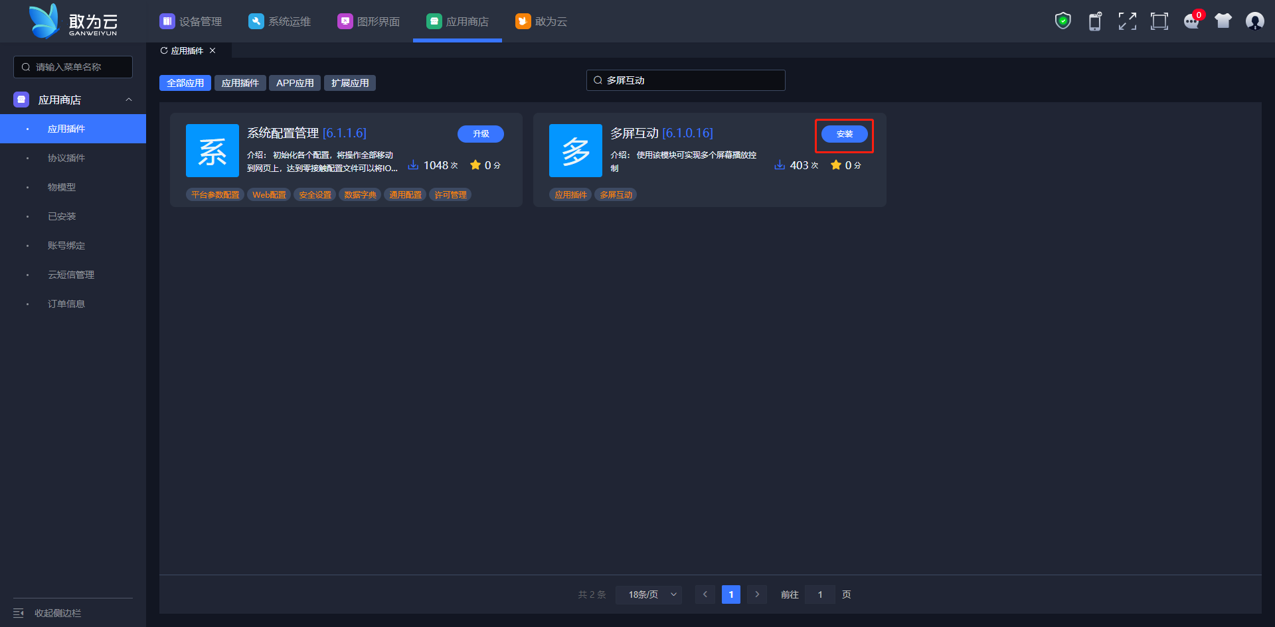Click the 共 2 条 total count
Image resolution: width=1275 pixels, height=627 pixels.
pos(592,594)
